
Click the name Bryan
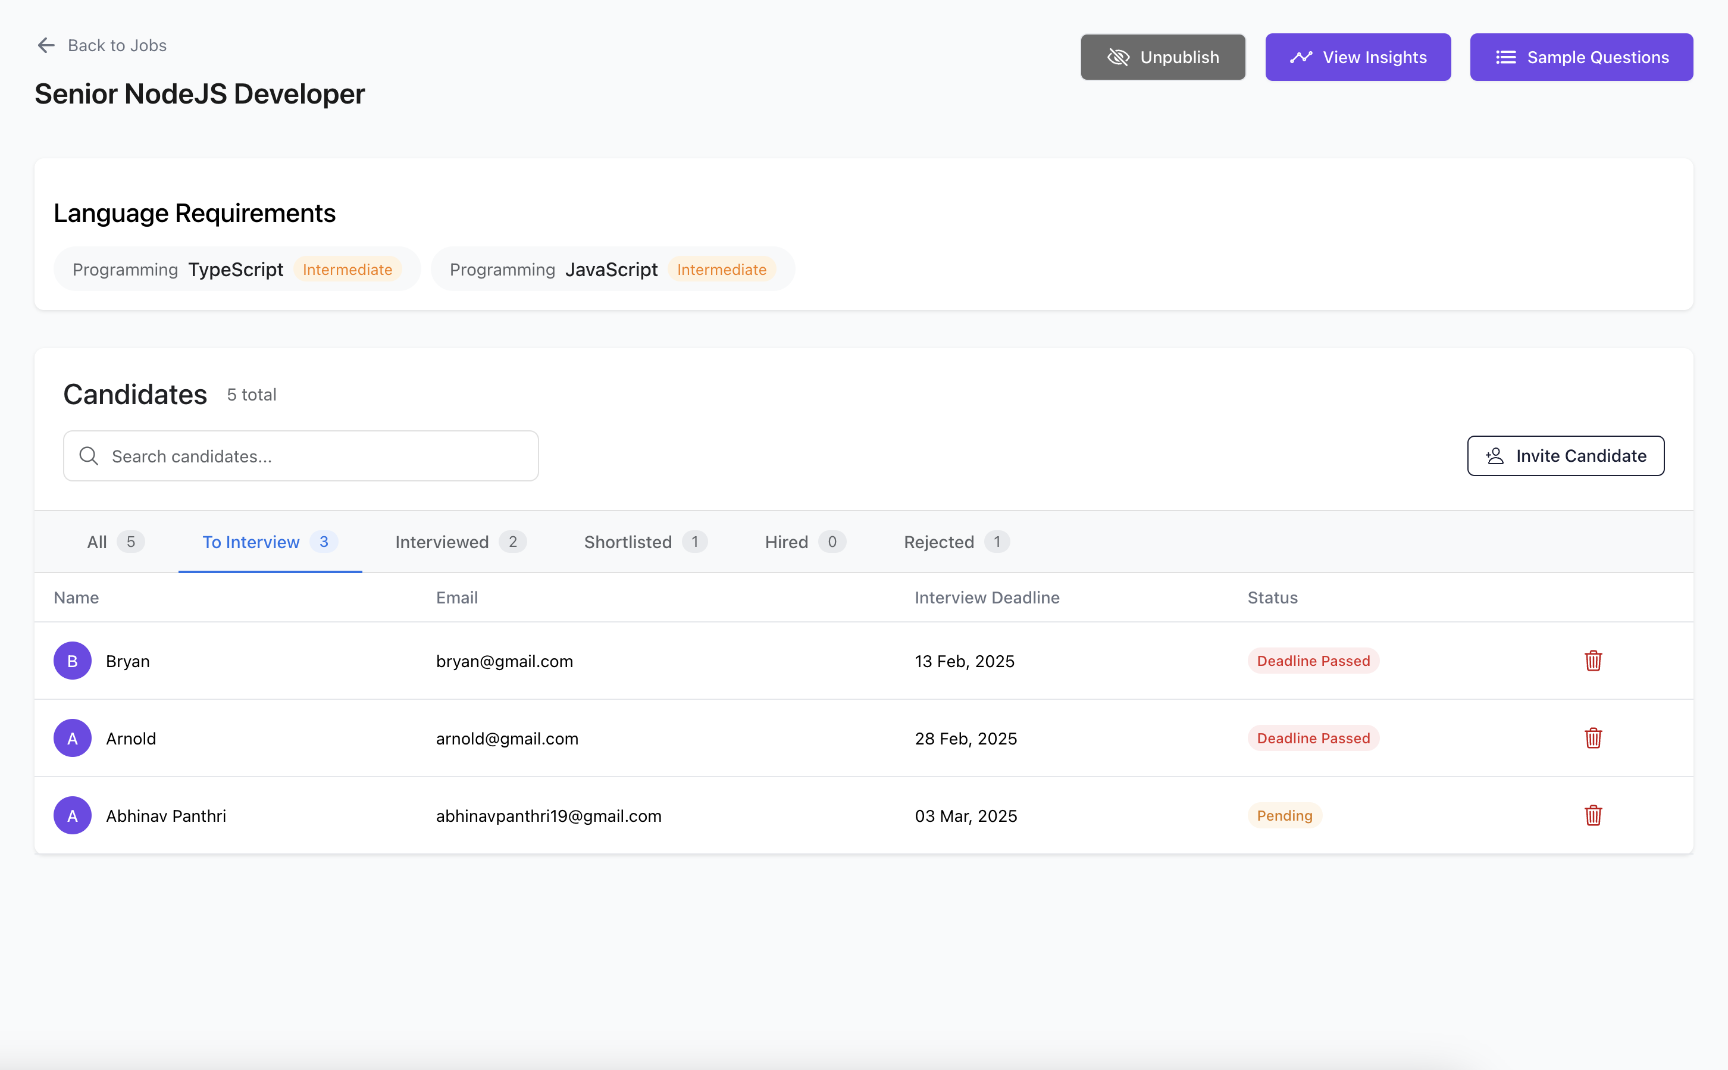[x=127, y=662]
